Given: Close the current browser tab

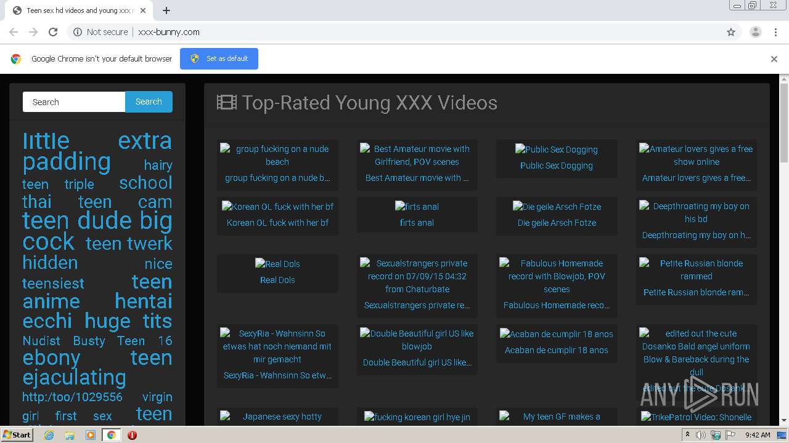Looking at the screenshot, I should (143, 10).
